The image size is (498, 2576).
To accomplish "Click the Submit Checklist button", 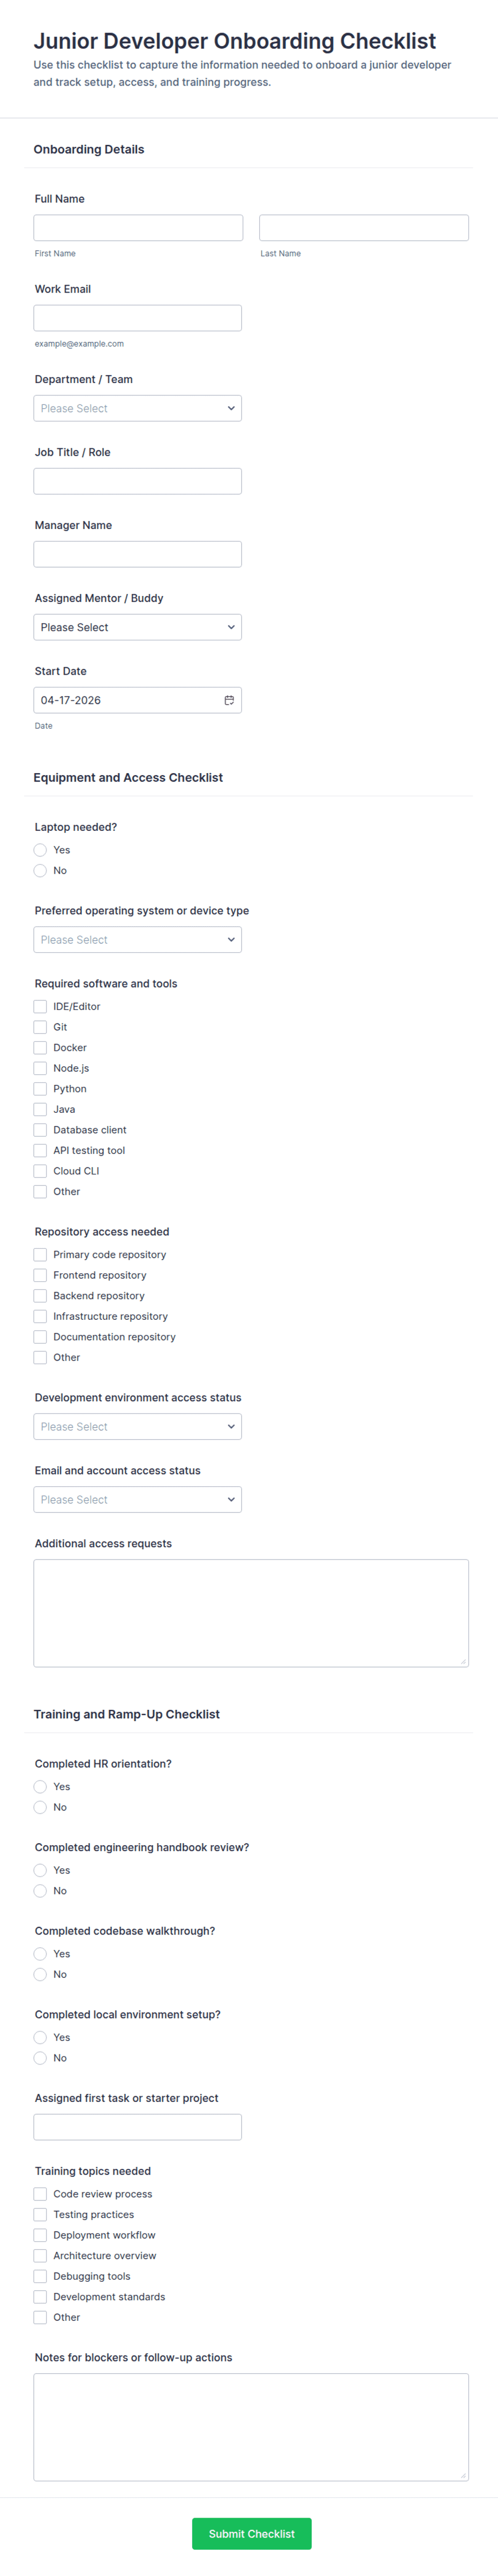I will [x=251, y=2533].
